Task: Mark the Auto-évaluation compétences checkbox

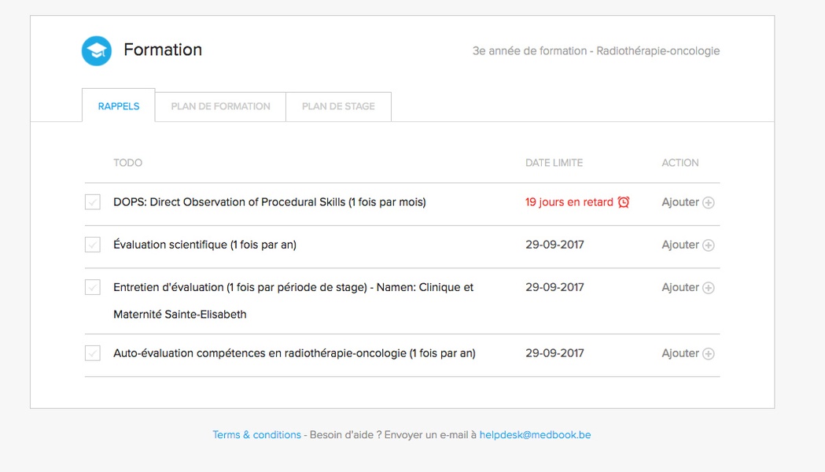Action: (93, 353)
